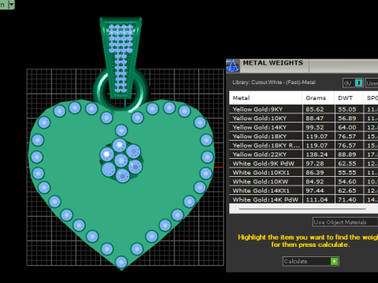Image resolution: width=378 pixels, height=283 pixels.
Task: Select the White Gold:10KX1 row
Action: 304,173
